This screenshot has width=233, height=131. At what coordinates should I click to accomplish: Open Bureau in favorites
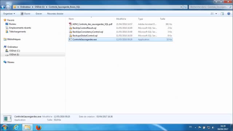pyautogui.click(x=12, y=24)
